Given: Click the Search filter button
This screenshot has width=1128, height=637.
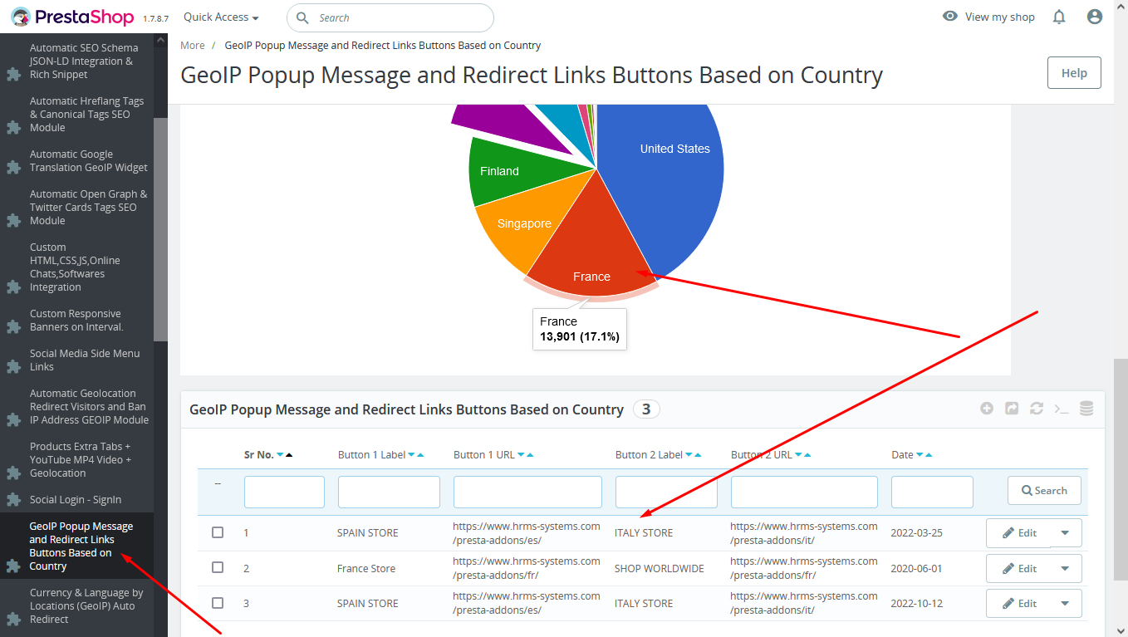Looking at the screenshot, I should [x=1044, y=490].
